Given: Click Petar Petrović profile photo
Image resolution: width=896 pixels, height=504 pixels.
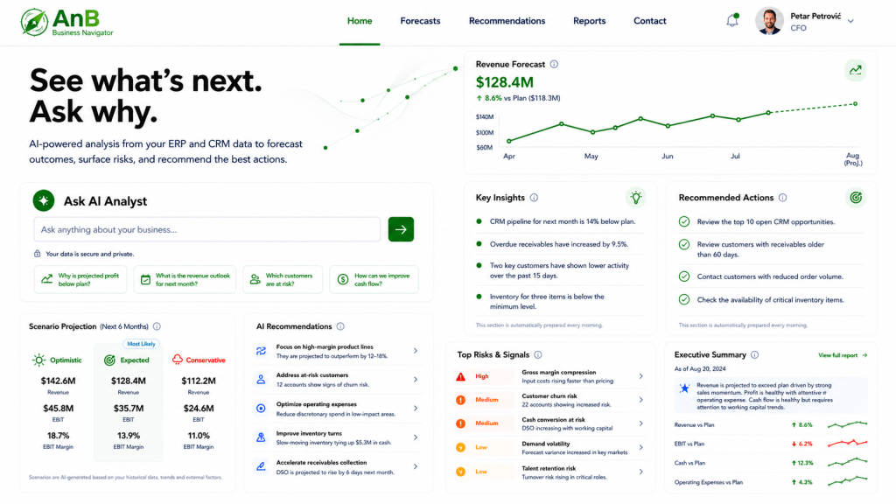Looking at the screenshot, I should click(769, 21).
